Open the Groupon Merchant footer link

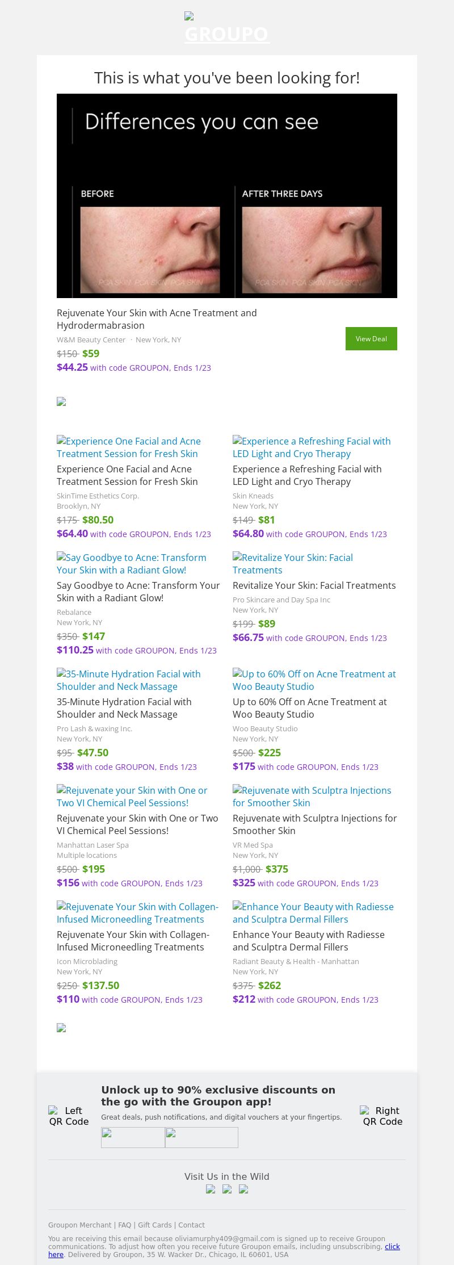79,1225
